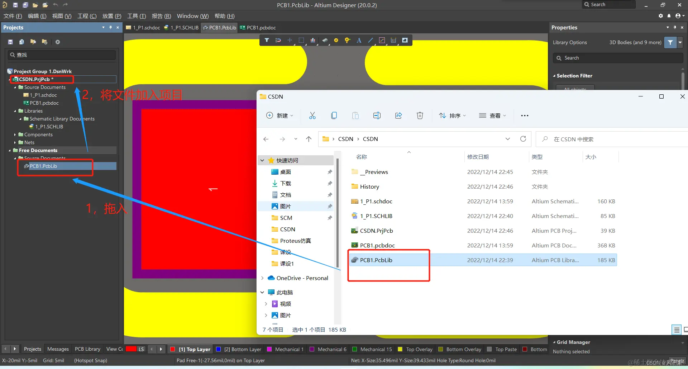Switch to the 1_P1.schdoc document tab
The image size is (688, 369).
click(143, 28)
